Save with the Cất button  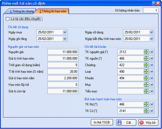[126, 123]
